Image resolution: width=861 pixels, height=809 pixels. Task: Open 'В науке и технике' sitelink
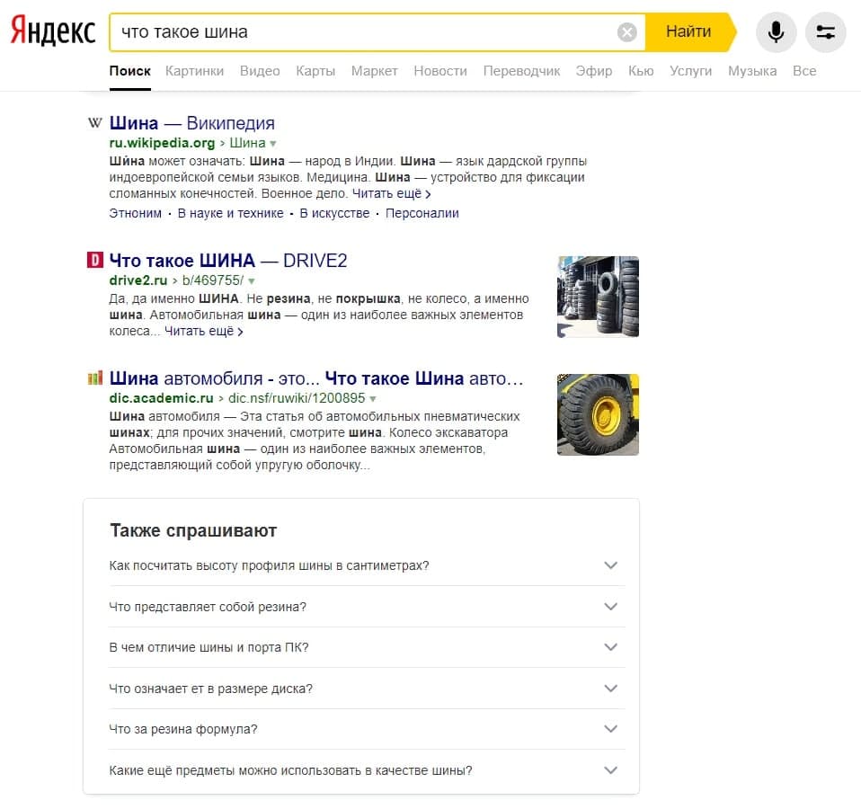tap(231, 213)
